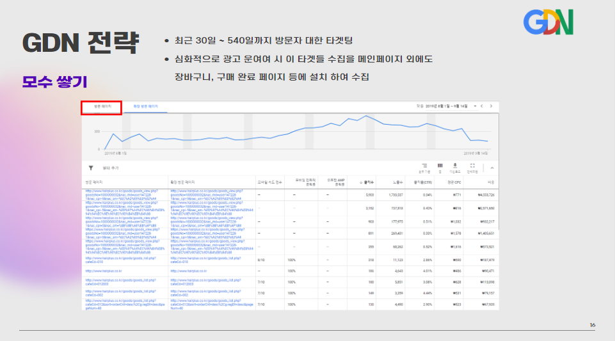
Task: Select cost value ₩4,553,726
Action: (486, 194)
